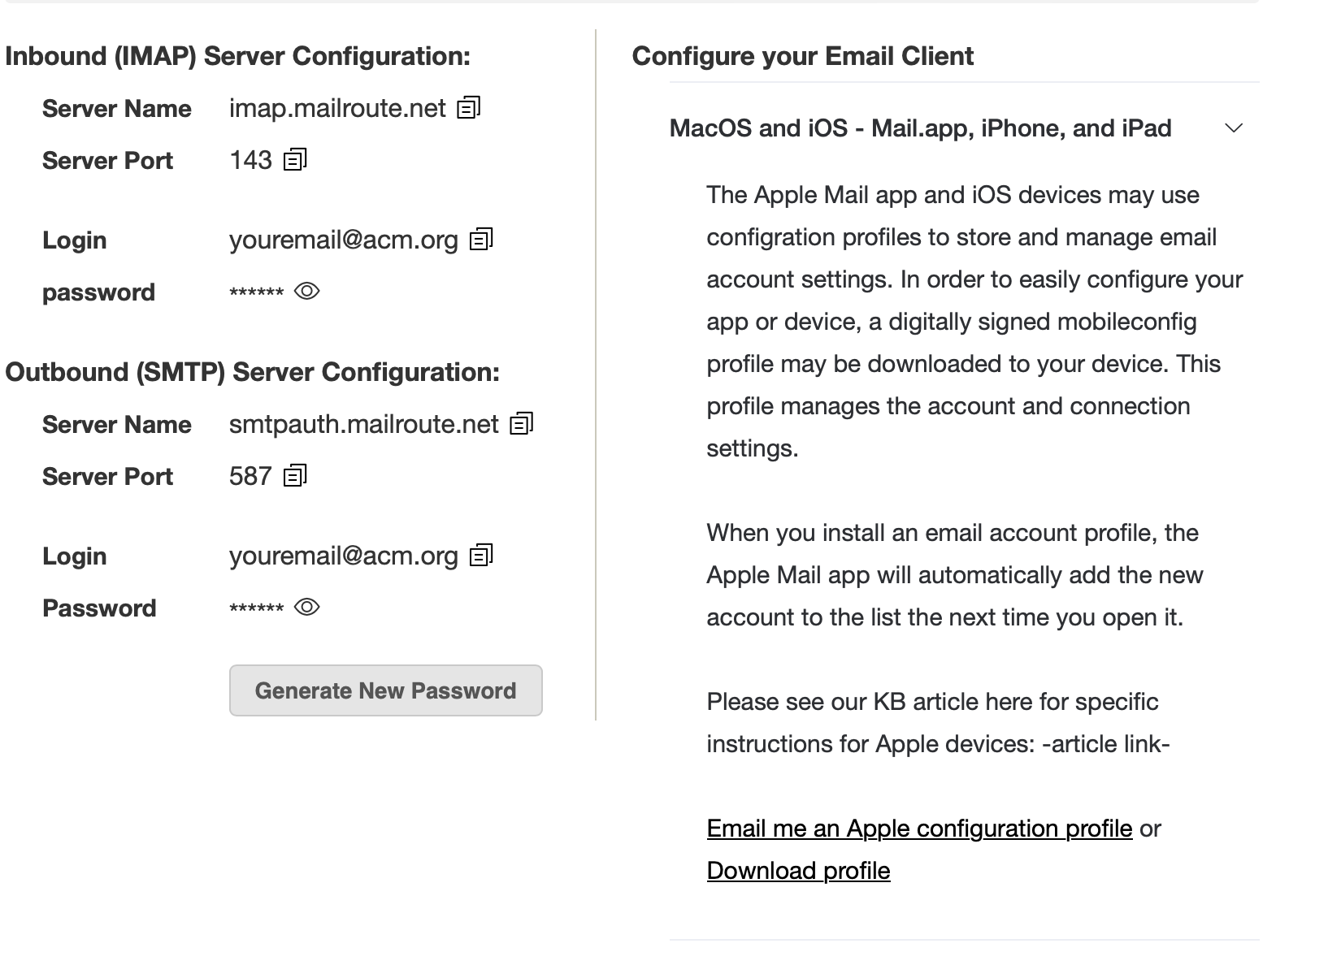Click the SMTP port value 587
This screenshot has height=965, width=1328.
pyautogui.click(x=250, y=476)
